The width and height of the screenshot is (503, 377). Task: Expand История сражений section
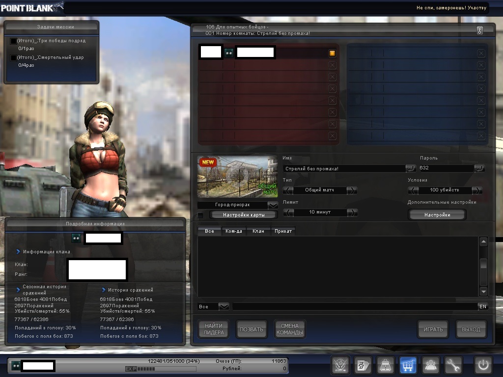coord(104,290)
